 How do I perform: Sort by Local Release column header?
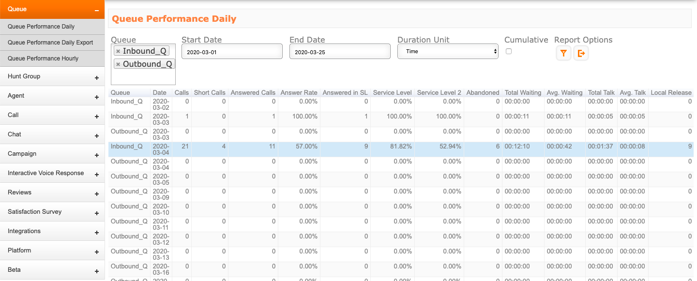point(671,92)
